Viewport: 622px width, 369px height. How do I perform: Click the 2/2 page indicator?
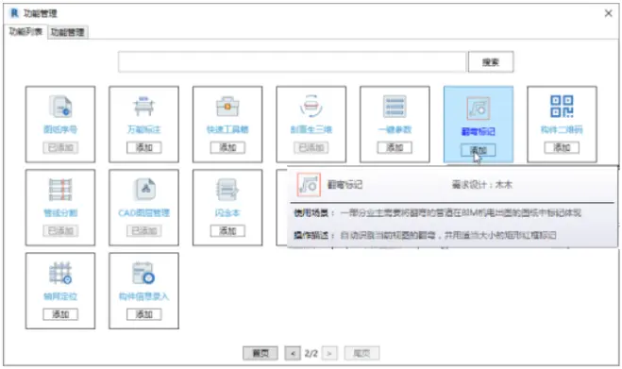(311, 353)
